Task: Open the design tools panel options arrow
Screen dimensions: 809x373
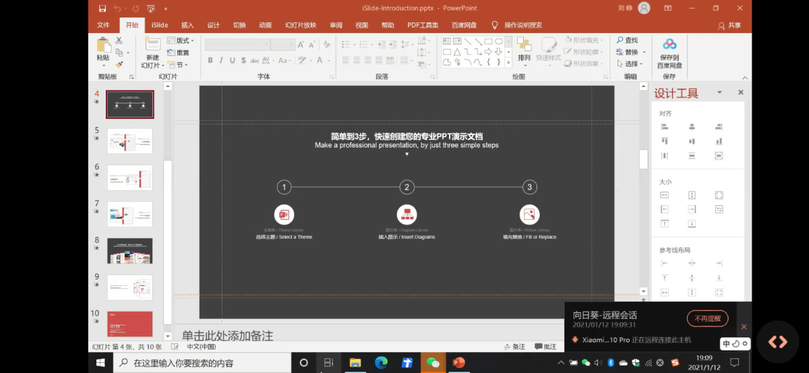Action: pyautogui.click(x=719, y=92)
